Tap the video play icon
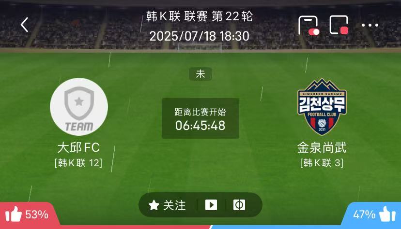Image resolution: width=401 pixels, height=229 pixels. [211, 205]
